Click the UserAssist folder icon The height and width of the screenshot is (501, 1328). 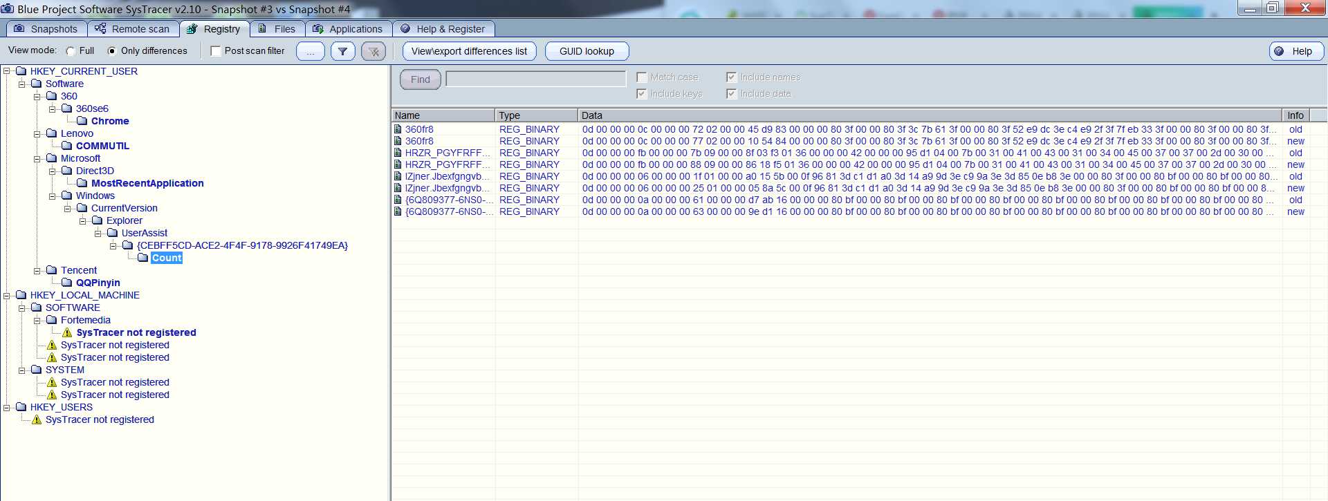pos(113,233)
